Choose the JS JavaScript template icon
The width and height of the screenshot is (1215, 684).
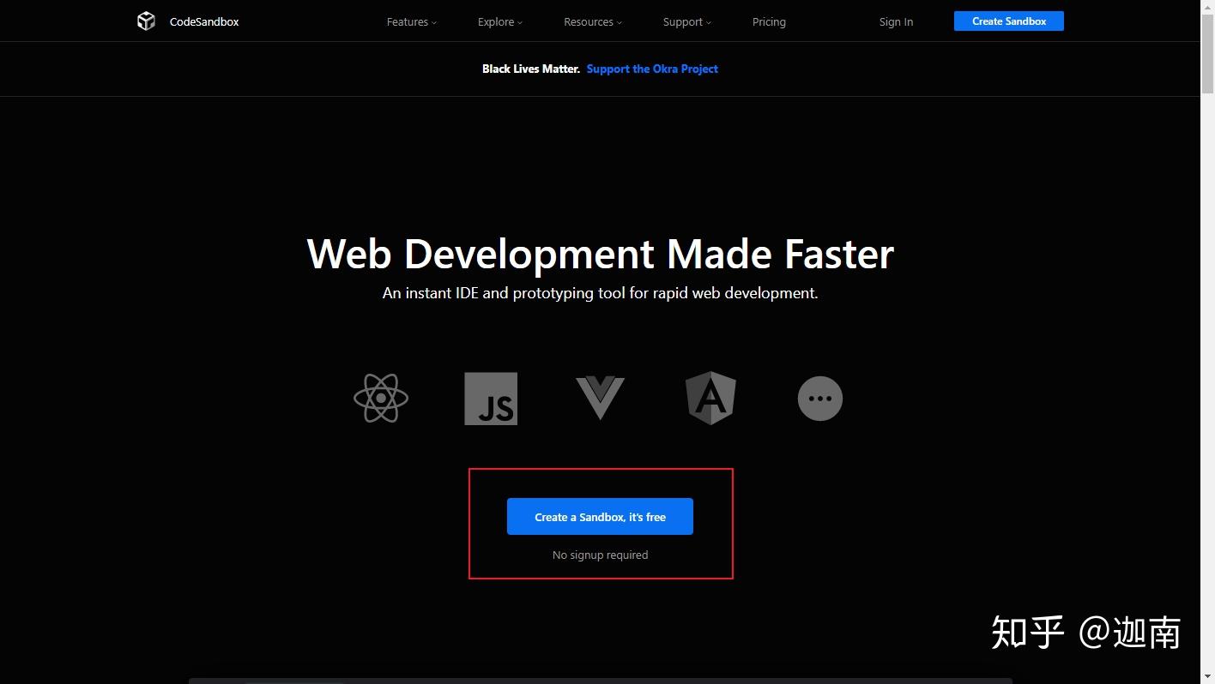coord(491,399)
